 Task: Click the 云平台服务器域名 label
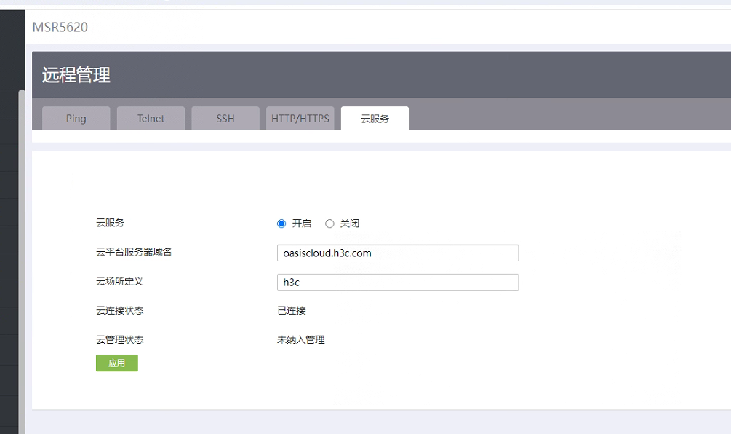(x=134, y=253)
